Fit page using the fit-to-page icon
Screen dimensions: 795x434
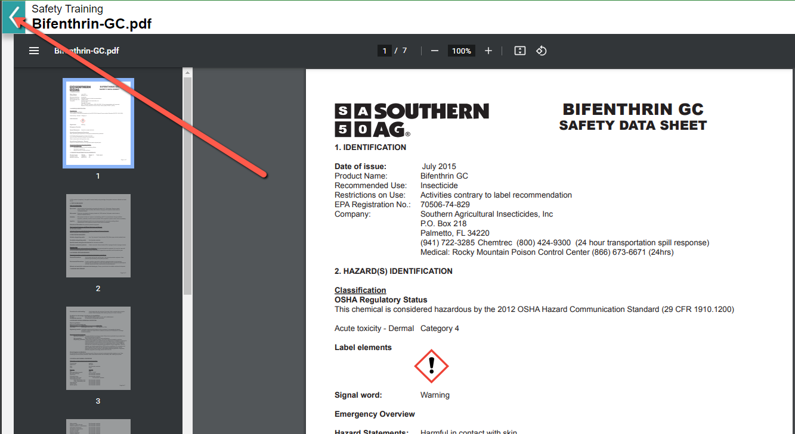[520, 51]
